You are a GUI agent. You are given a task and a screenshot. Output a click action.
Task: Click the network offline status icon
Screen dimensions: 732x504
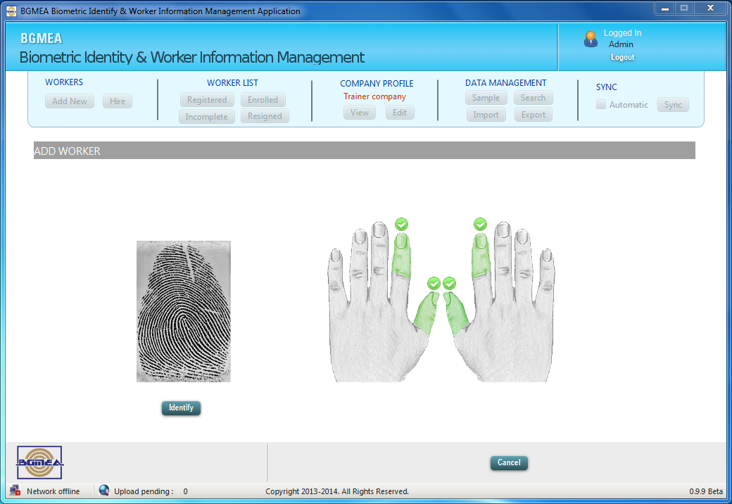(x=15, y=491)
